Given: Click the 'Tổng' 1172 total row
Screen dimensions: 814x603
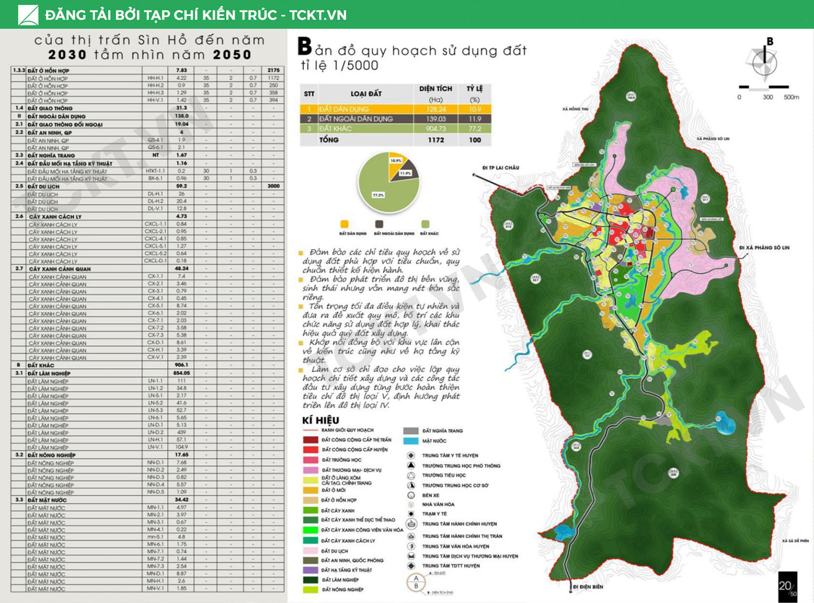Looking at the screenshot, I should [x=396, y=140].
